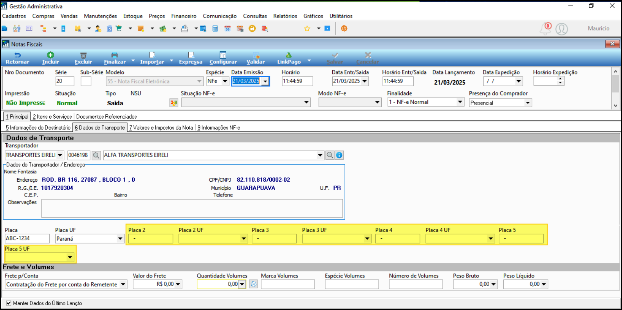This screenshot has width=622, height=310.
Task: Close the Notas Fiscais window
Action: (x=612, y=44)
